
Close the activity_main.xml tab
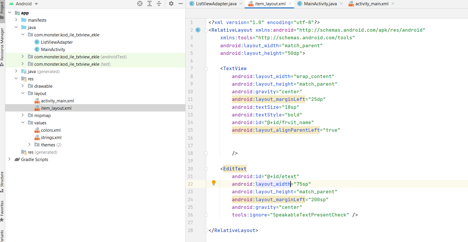point(393,4)
